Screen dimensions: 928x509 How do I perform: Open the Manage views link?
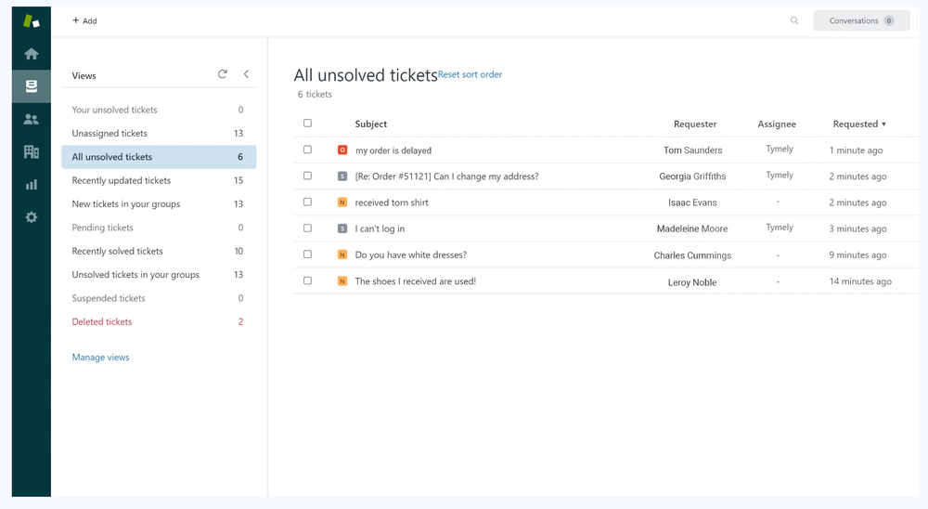(101, 358)
